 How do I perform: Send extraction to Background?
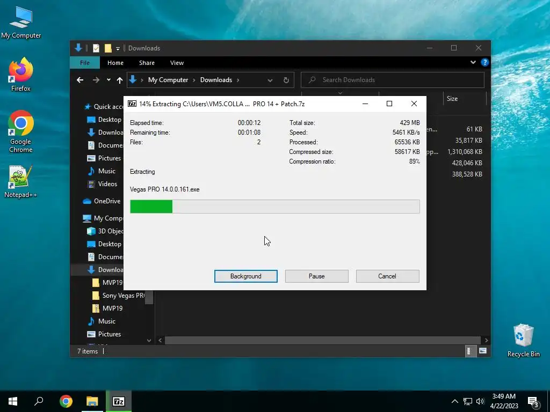246,276
